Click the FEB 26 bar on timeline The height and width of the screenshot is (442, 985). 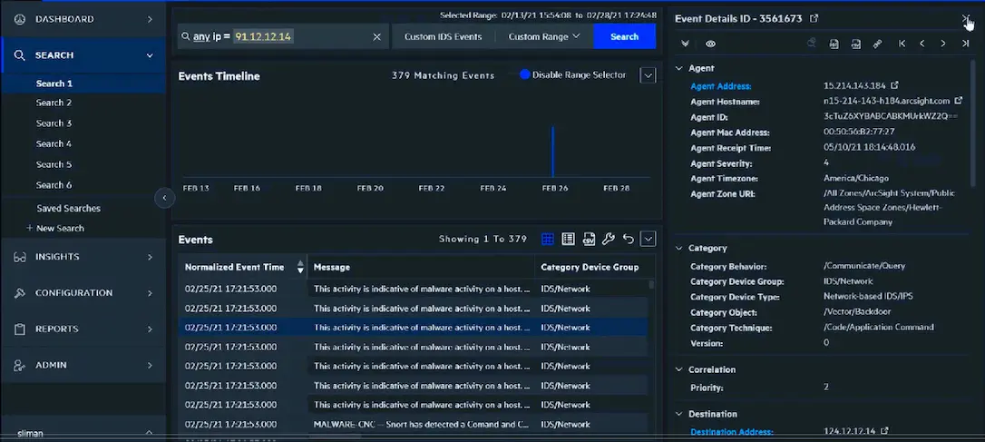click(x=553, y=152)
